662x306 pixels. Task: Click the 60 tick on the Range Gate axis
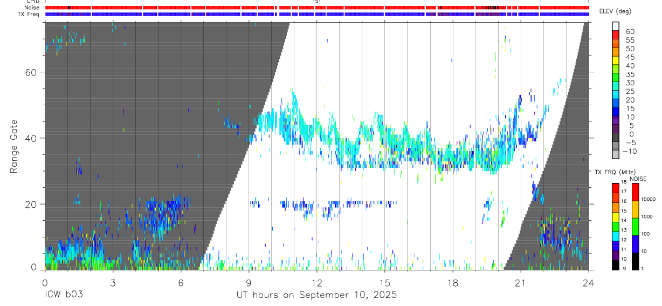31,72
